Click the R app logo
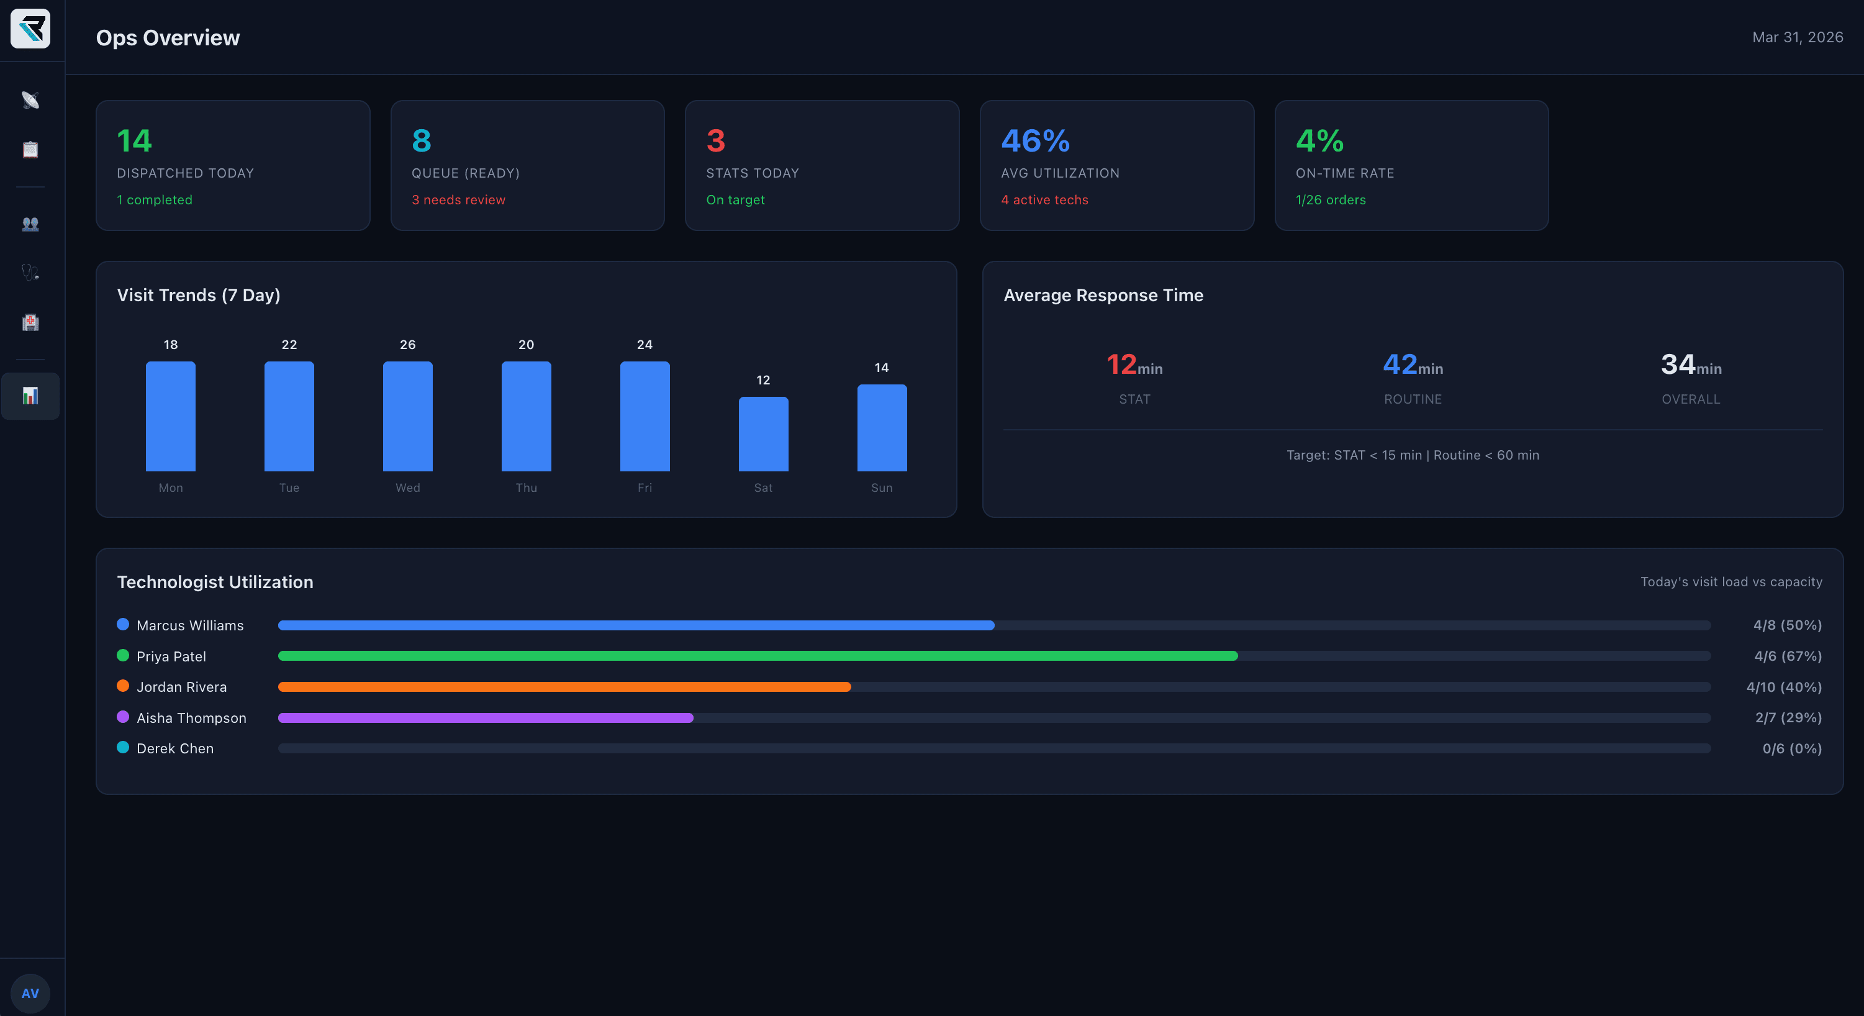1864x1016 pixels. pos(30,29)
